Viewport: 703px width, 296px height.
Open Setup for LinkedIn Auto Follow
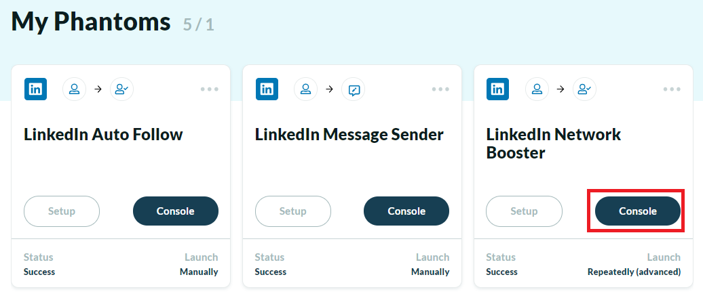pyautogui.click(x=62, y=211)
